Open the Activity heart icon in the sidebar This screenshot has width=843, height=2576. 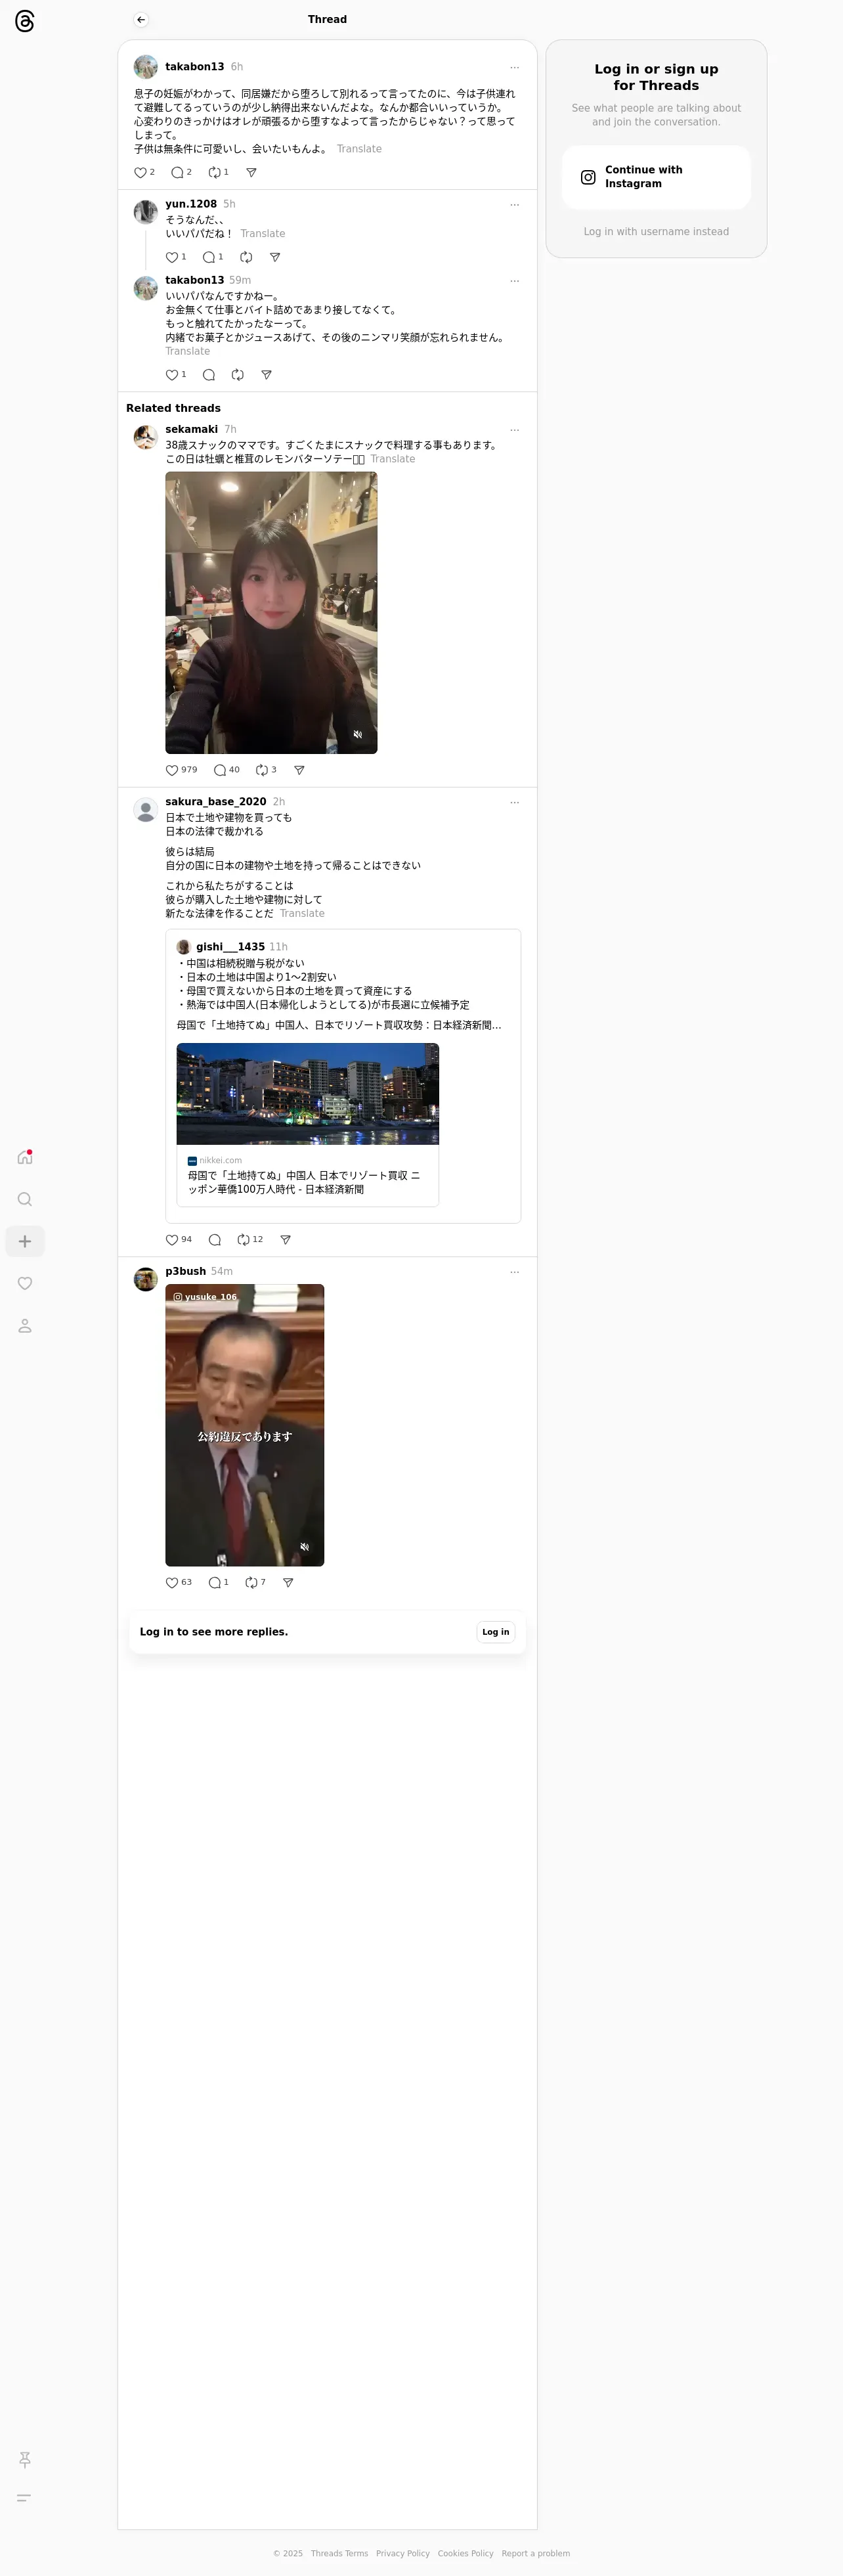[x=25, y=1283]
